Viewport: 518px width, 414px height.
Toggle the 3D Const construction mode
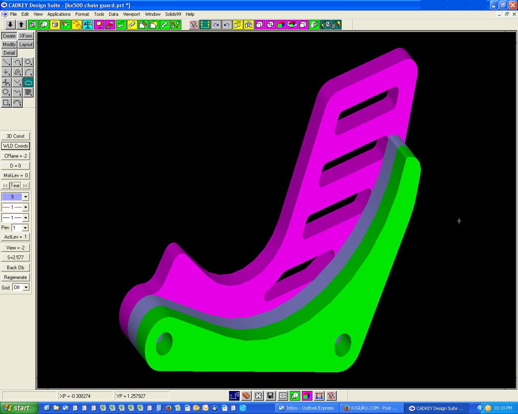coord(15,136)
